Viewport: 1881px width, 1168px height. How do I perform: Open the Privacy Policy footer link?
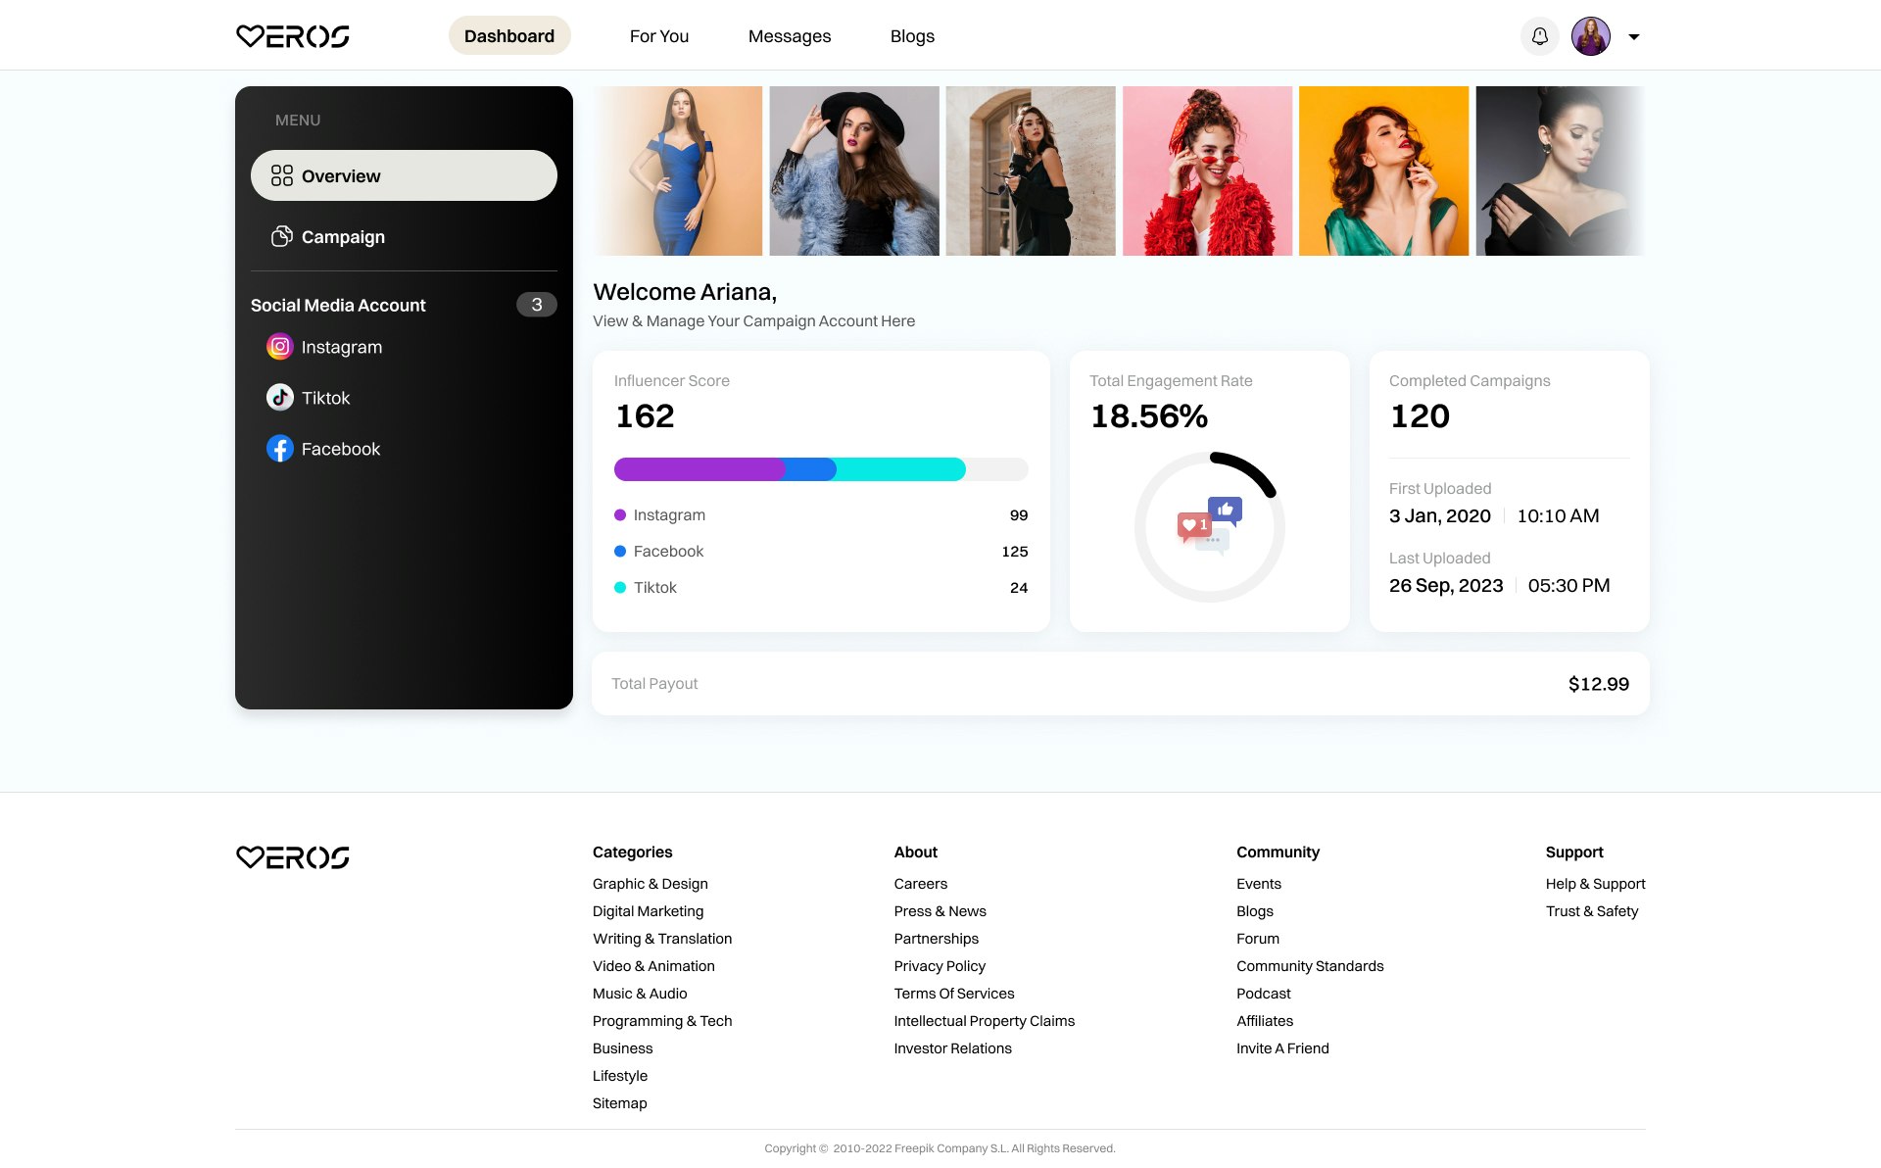tap(939, 966)
